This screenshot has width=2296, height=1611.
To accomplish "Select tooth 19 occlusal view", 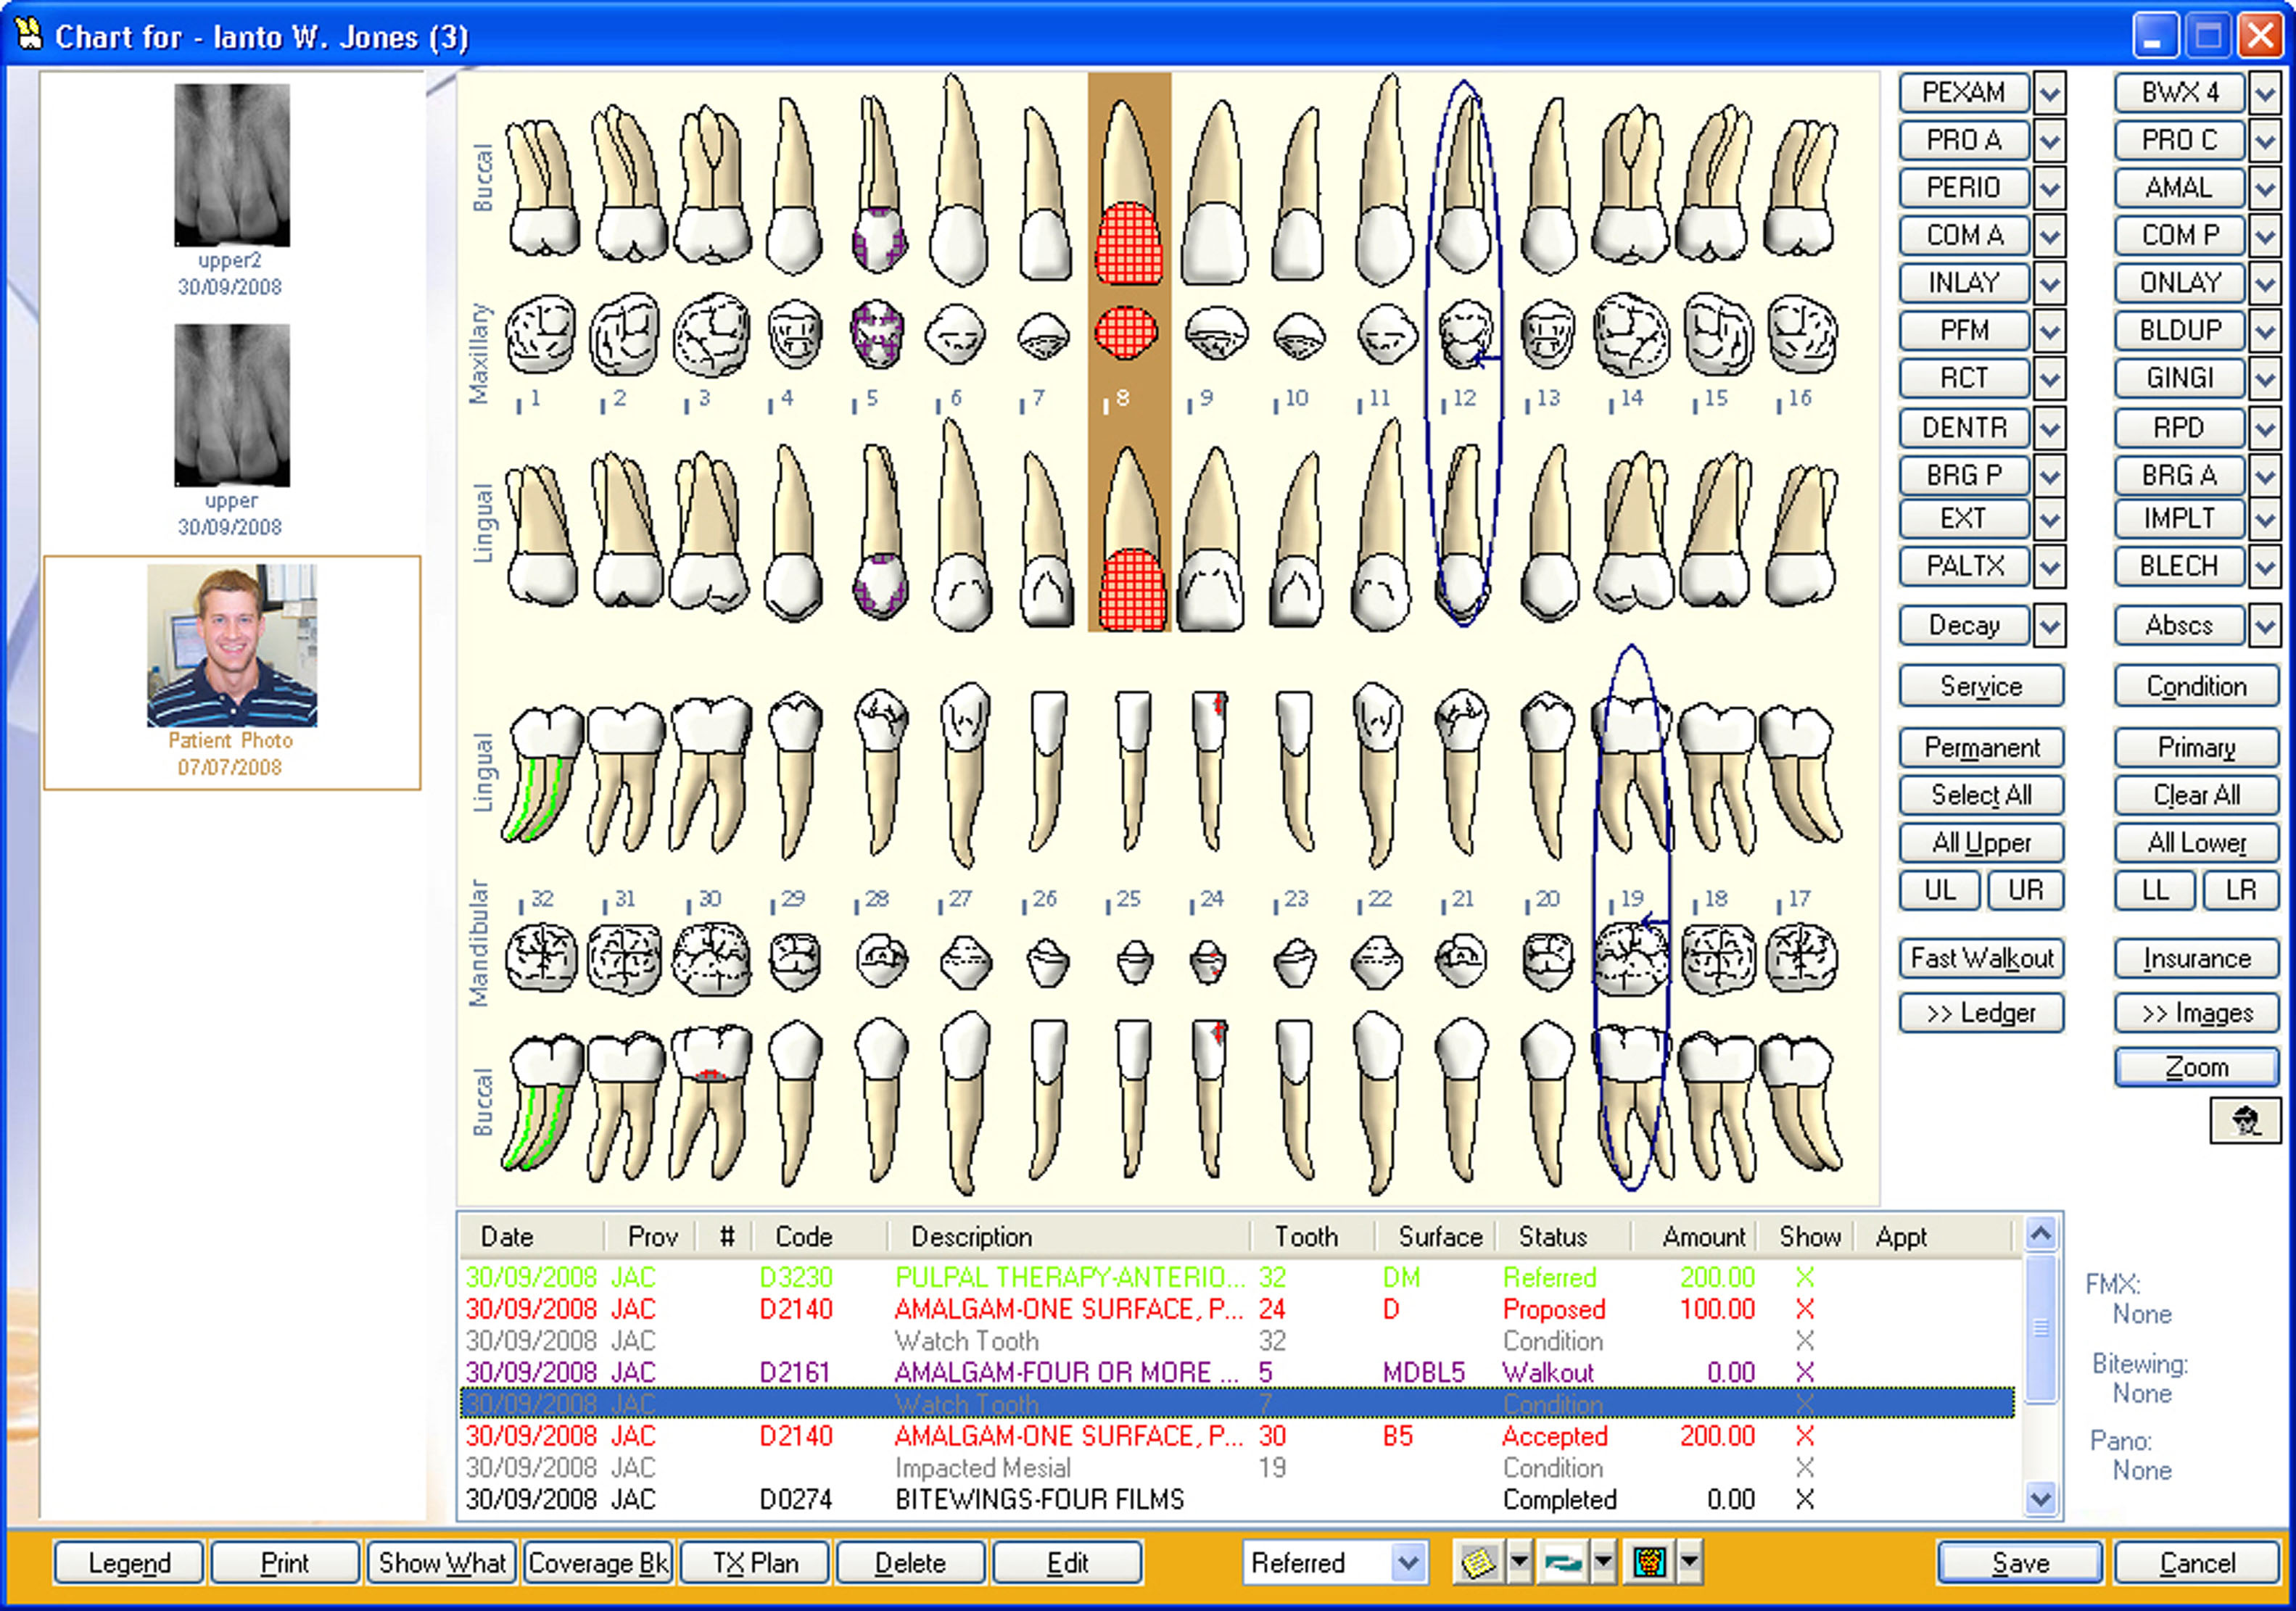I will [1630, 958].
